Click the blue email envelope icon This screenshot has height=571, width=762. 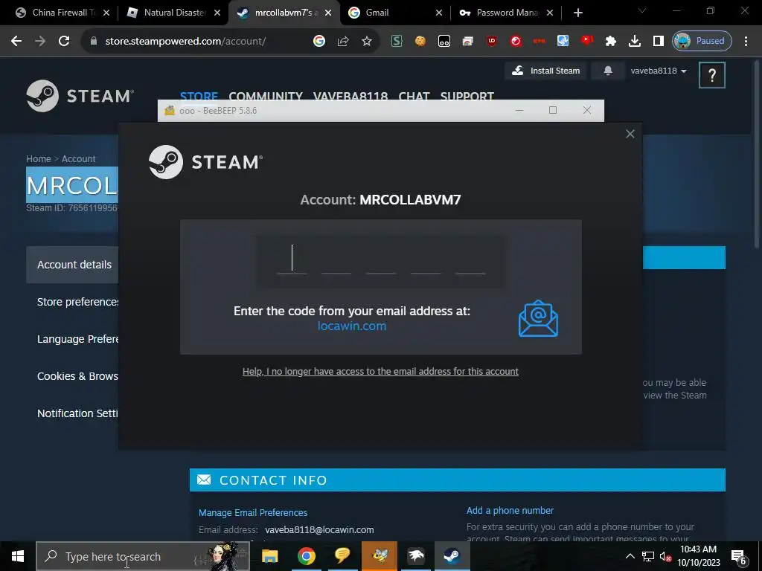(538, 318)
